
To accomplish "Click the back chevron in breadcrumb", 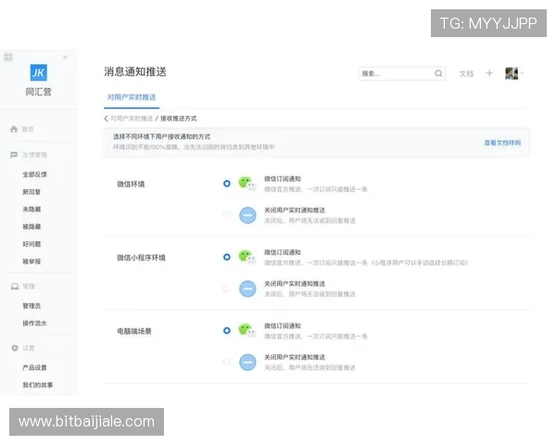I will [x=106, y=119].
